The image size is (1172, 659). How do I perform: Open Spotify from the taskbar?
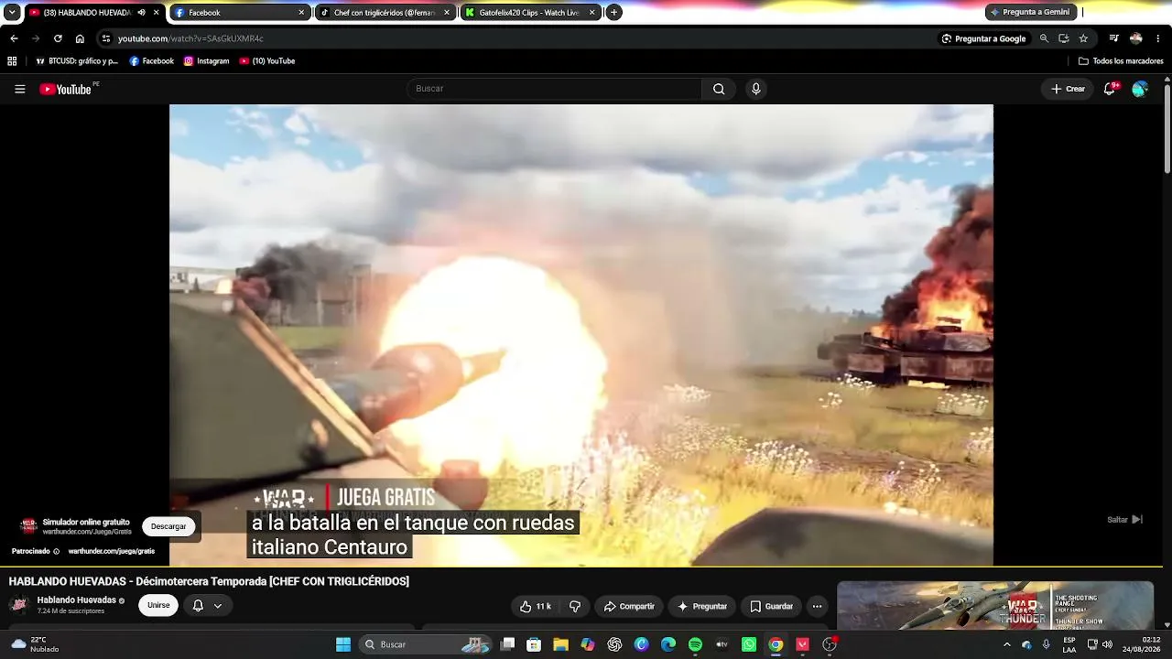695,644
